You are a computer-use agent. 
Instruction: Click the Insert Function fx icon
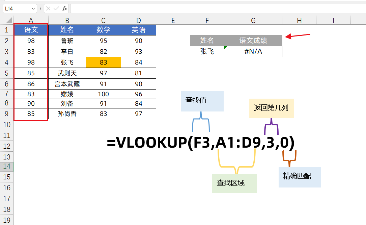pyautogui.click(x=64, y=8)
